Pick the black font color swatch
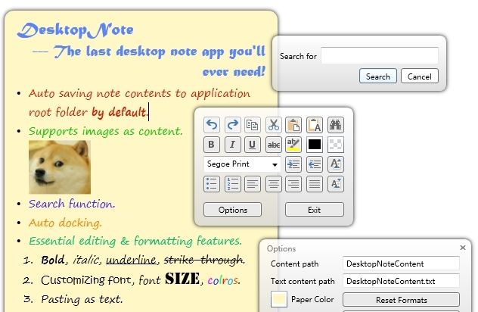 [x=315, y=145]
